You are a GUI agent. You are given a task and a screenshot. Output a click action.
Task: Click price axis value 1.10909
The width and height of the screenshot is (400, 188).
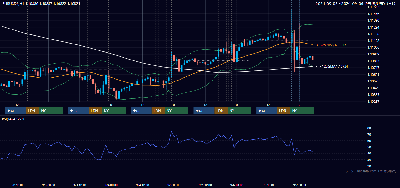pos(373,54)
